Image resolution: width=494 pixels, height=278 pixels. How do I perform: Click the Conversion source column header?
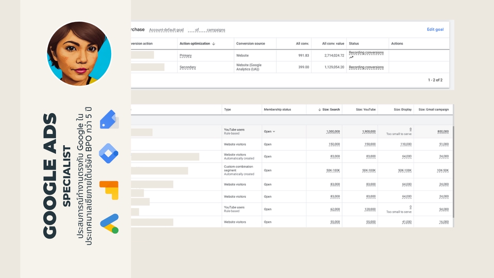point(251,43)
